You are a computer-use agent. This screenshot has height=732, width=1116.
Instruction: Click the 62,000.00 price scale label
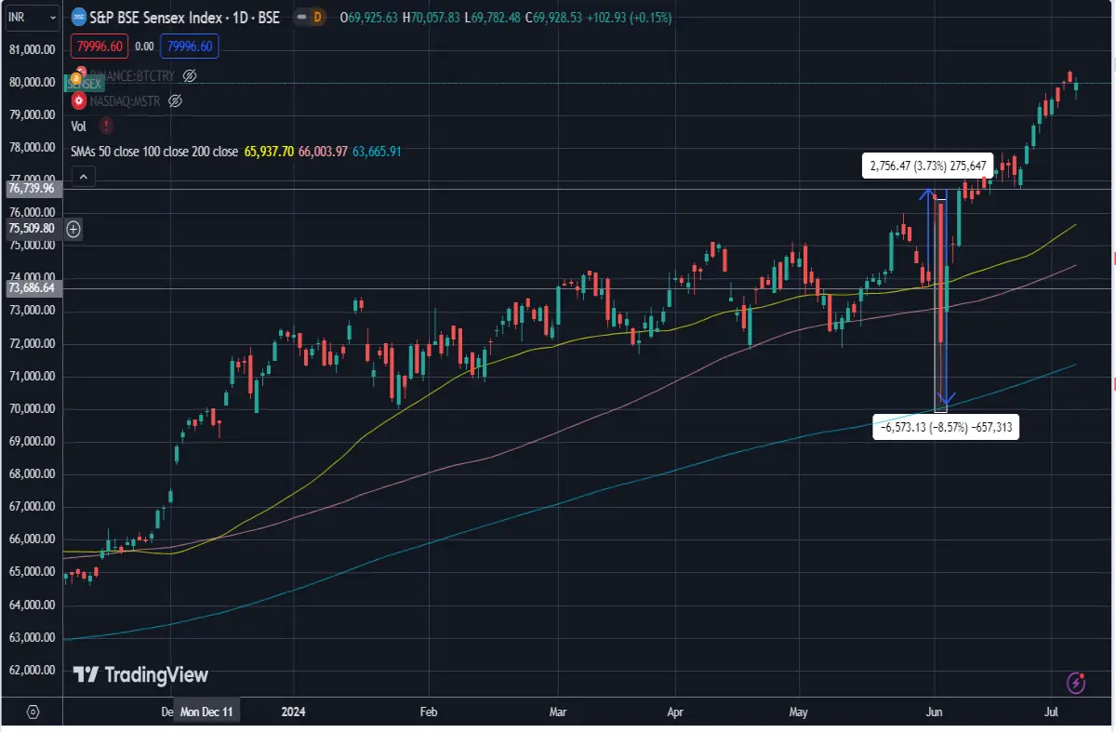[32, 670]
